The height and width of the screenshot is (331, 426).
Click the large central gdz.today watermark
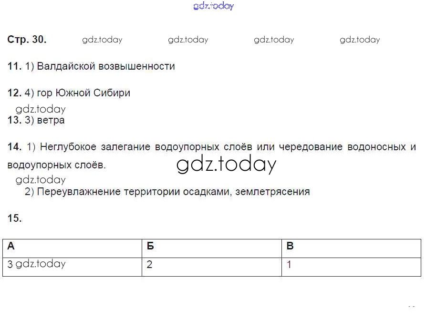point(226,165)
